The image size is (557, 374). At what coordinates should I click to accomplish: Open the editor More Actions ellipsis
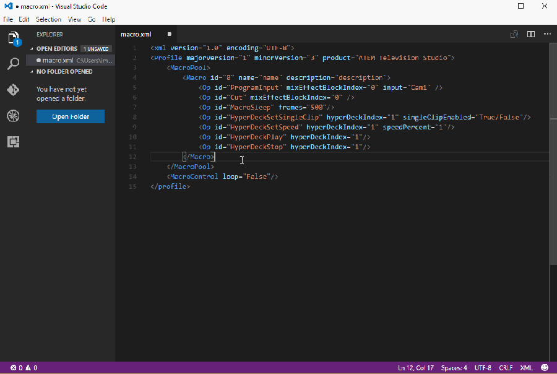(x=547, y=34)
